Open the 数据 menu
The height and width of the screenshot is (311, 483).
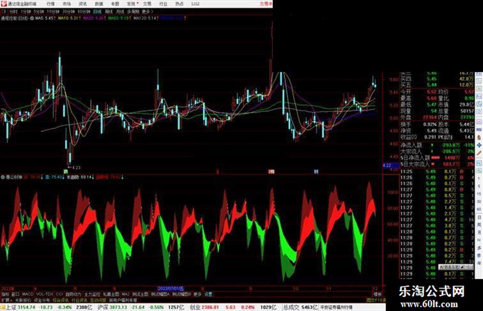pyautogui.click(x=99, y=4)
